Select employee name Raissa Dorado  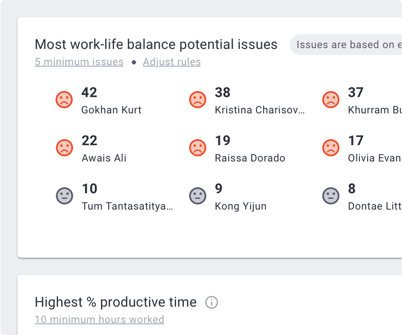click(x=250, y=158)
